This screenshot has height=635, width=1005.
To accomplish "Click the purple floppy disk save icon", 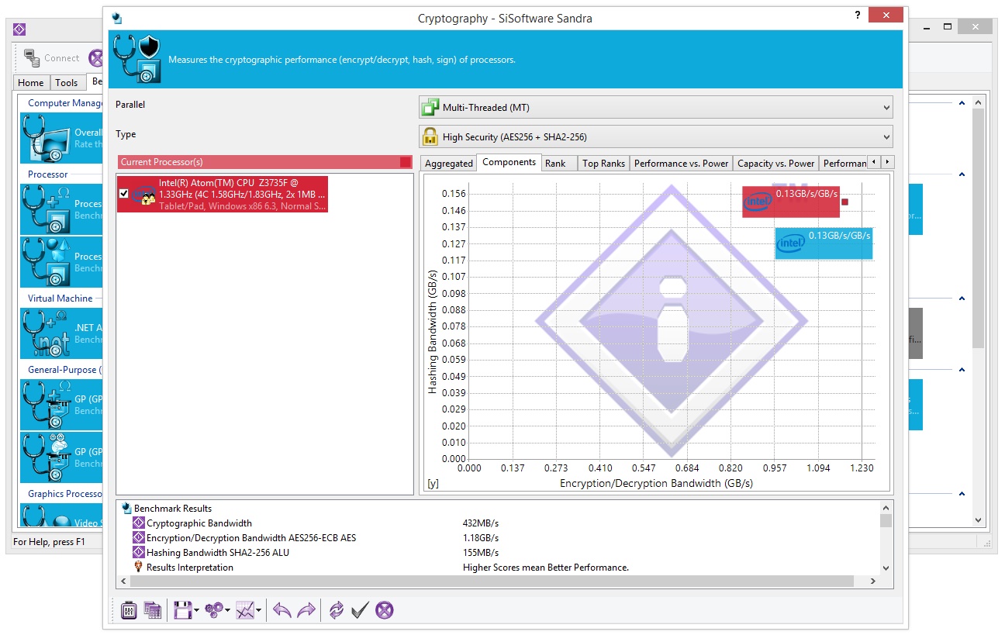I will coord(182,610).
